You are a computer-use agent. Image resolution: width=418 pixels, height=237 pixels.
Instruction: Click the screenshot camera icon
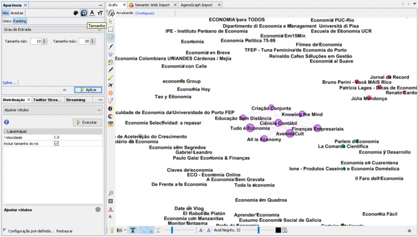[120, 230]
